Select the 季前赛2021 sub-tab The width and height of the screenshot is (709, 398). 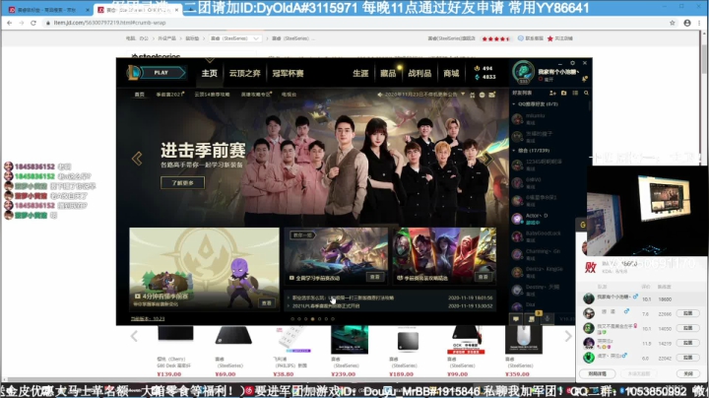tap(169, 95)
